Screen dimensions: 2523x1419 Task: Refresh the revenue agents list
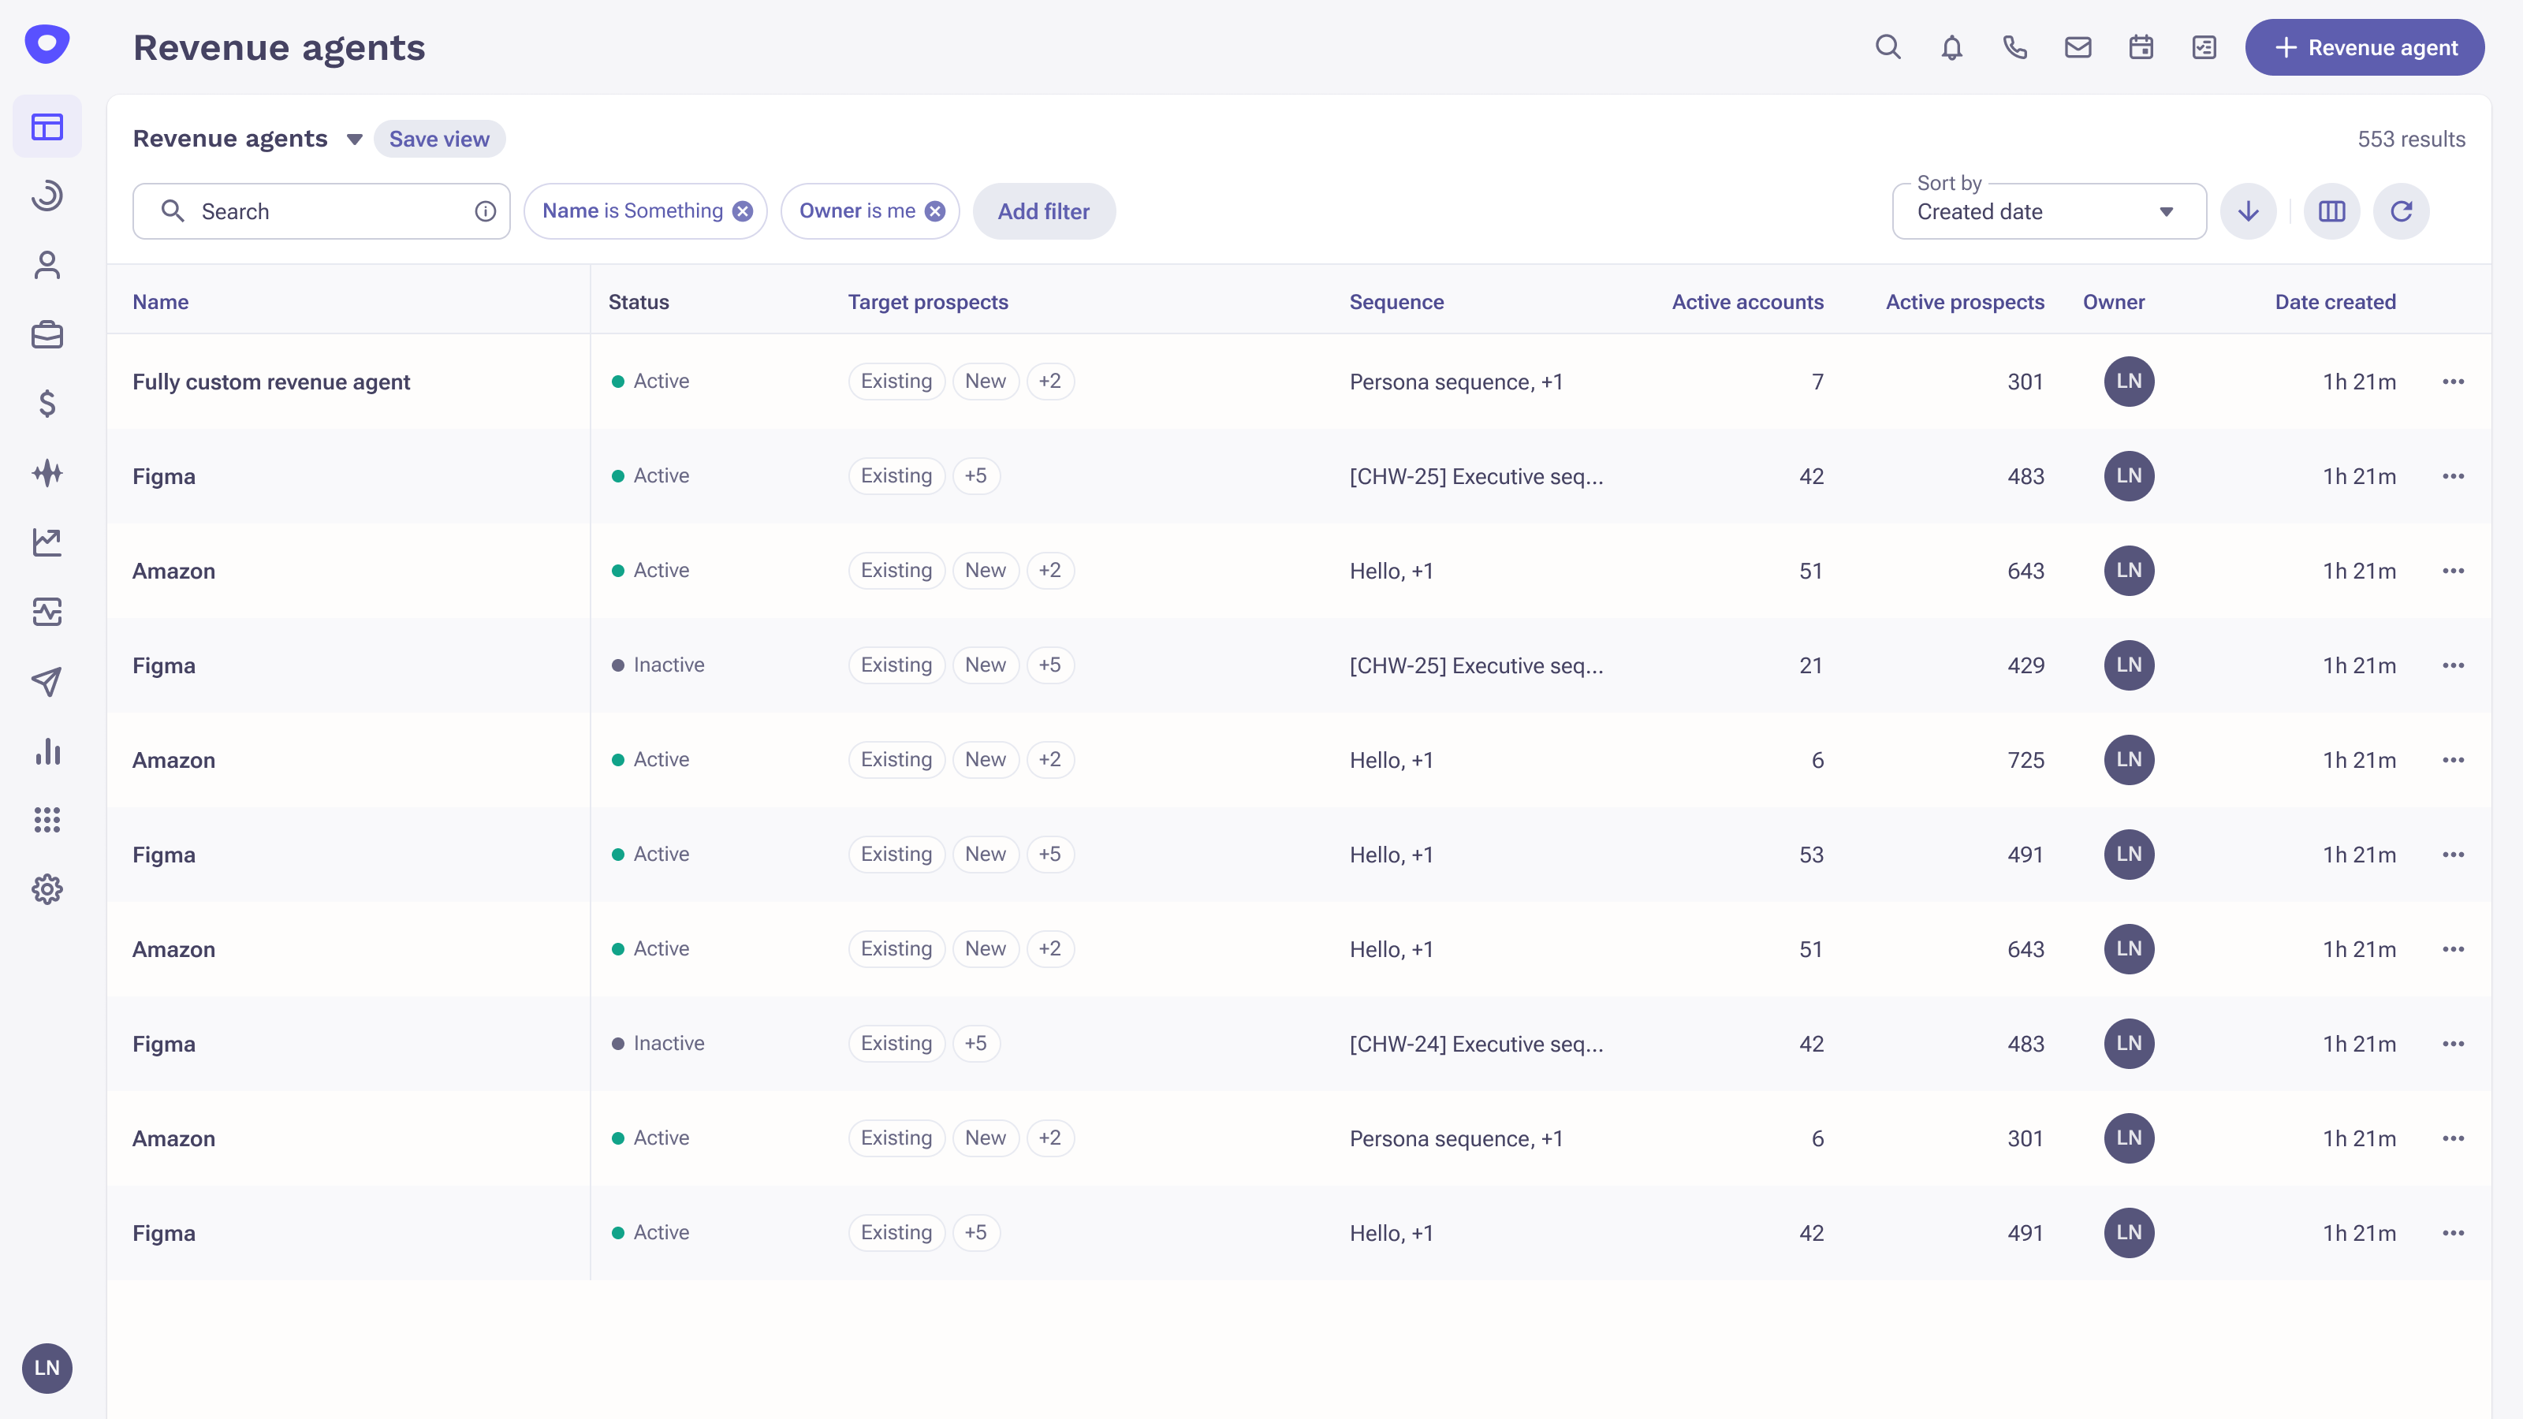click(x=2401, y=210)
